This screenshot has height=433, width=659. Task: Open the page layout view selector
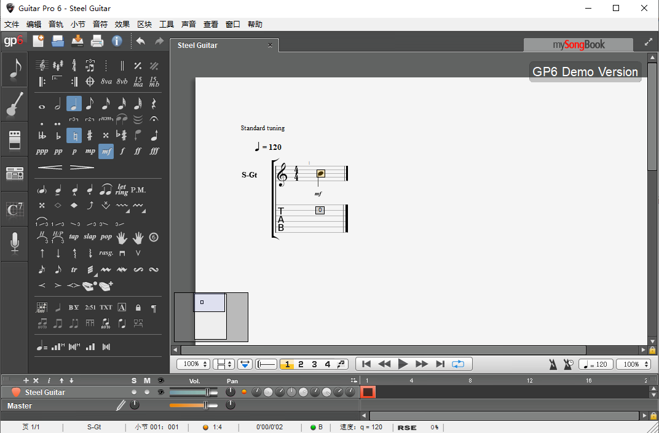click(223, 364)
